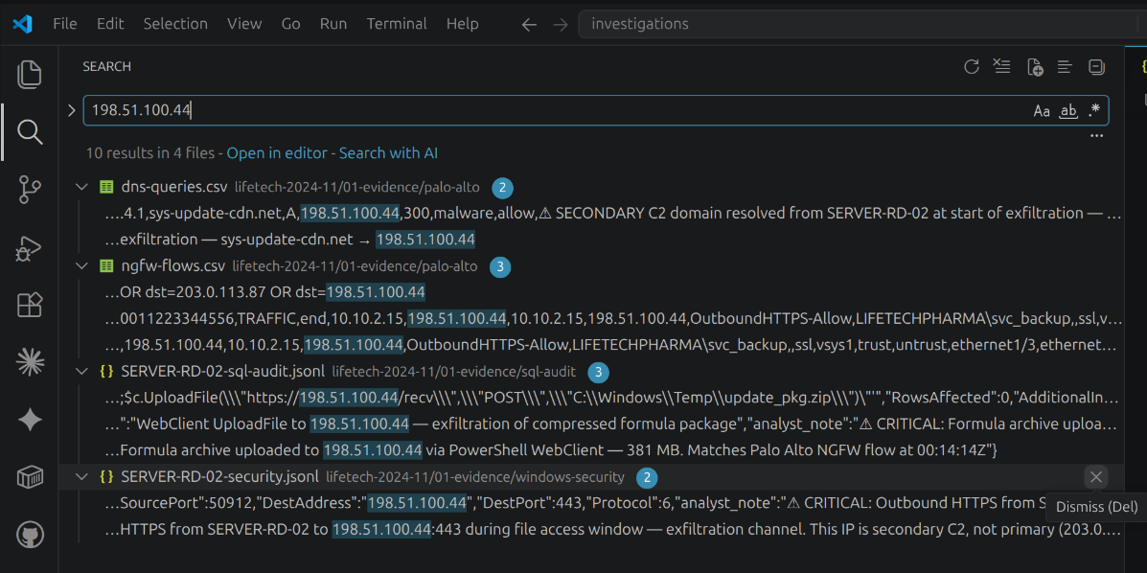Refresh the search results
Viewport: 1147px width, 573px height.
point(972,67)
